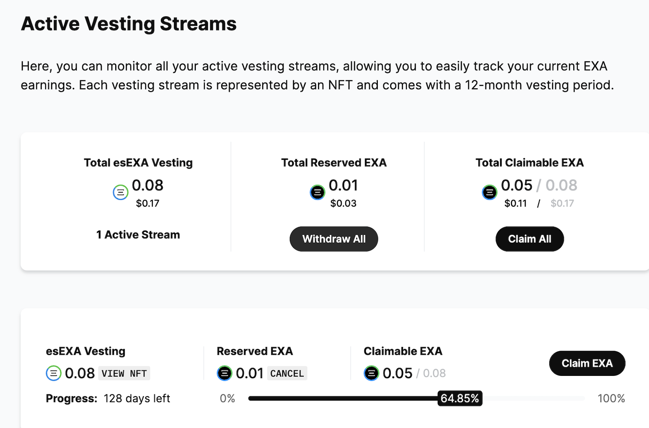
Task: Click the Total Claimable EXA title
Action: tap(529, 163)
